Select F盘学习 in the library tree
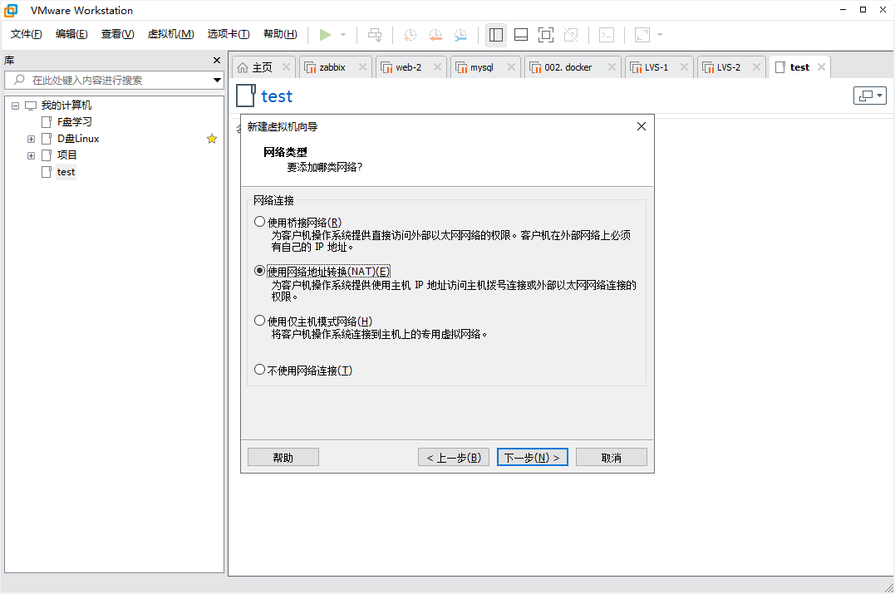The image size is (895, 594). [x=74, y=122]
